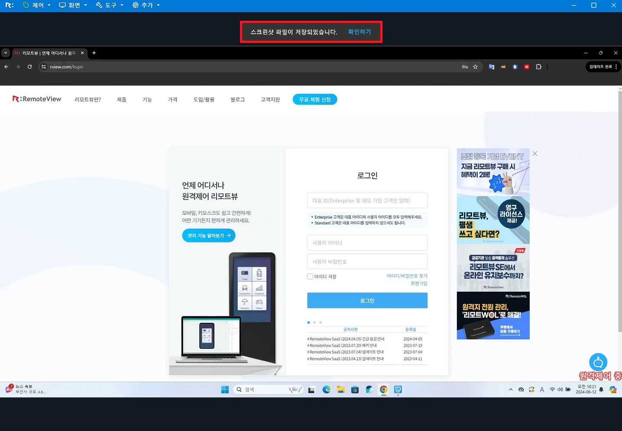Open the 2023.07.04 업데이트 안내 notice
The height and width of the screenshot is (431, 622).
coord(345,352)
